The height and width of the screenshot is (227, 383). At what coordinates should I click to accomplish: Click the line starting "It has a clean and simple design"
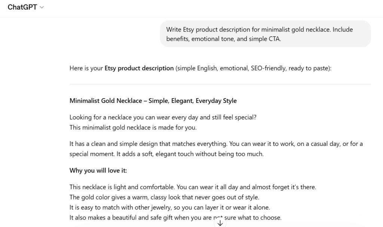[216, 144]
